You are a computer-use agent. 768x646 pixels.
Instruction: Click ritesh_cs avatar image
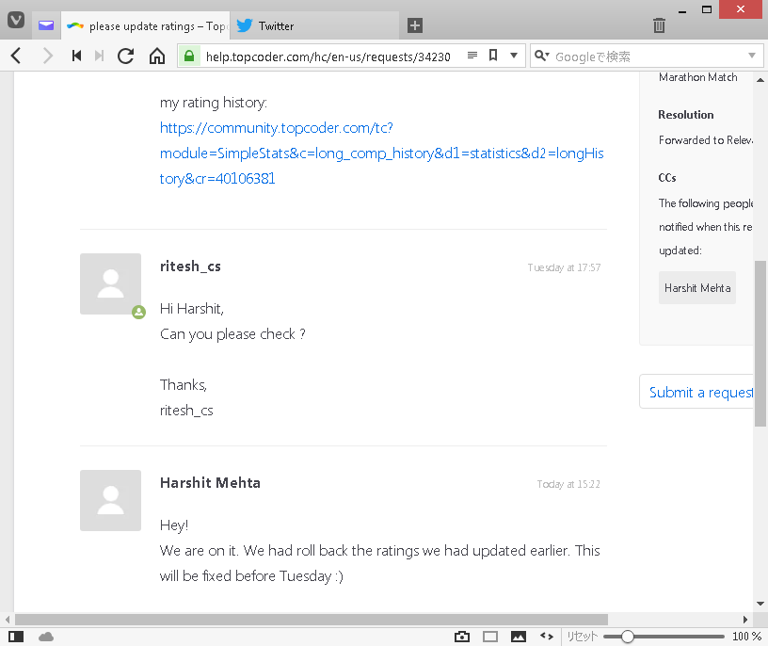[x=111, y=283]
